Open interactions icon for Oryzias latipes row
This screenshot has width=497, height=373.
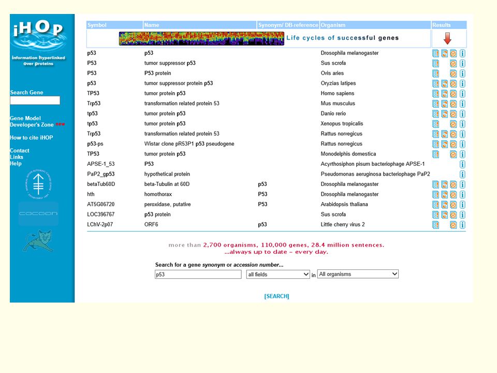445,84
